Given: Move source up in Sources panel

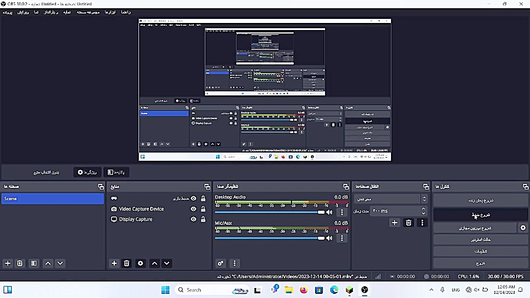Looking at the screenshot, I should click(x=154, y=263).
